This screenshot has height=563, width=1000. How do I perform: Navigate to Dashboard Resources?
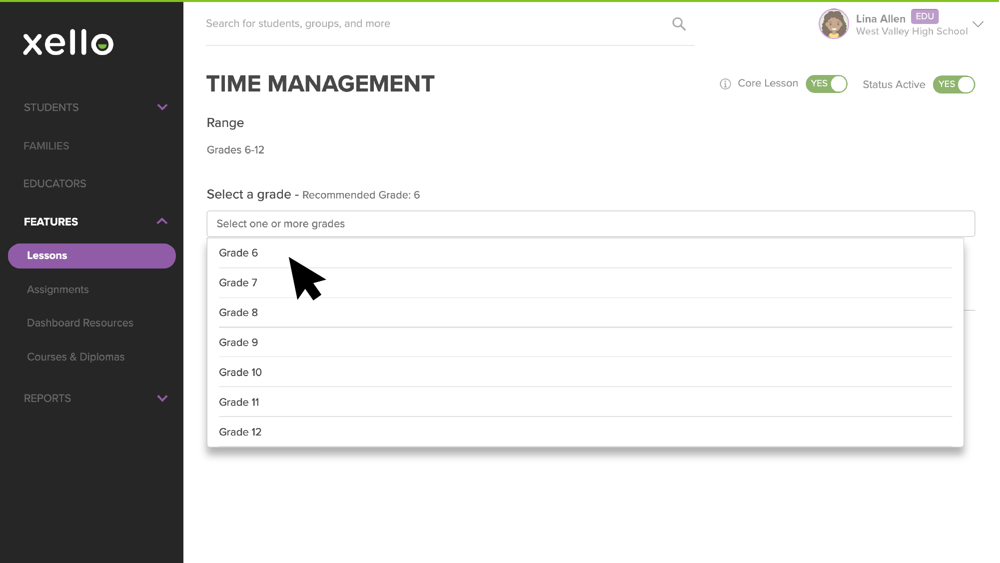(x=80, y=322)
